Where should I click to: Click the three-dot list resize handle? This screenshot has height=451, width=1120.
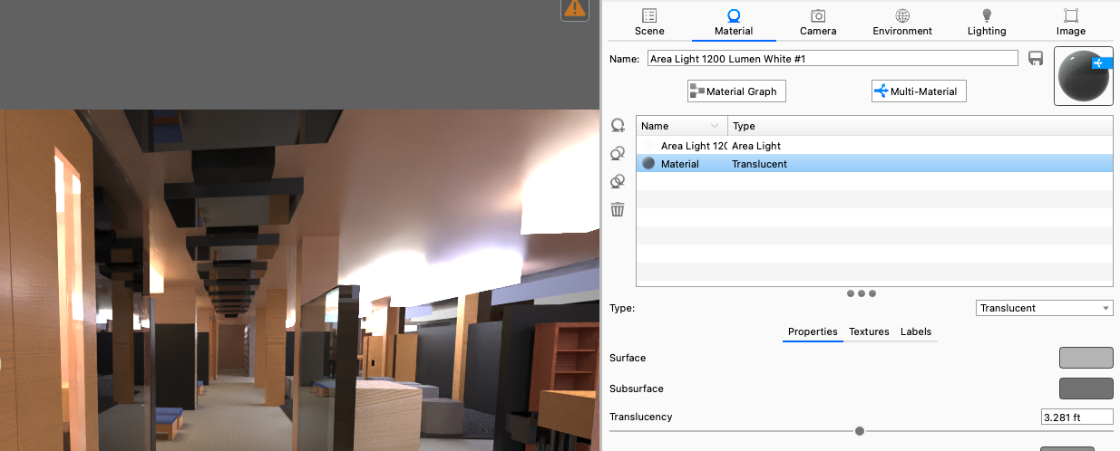[x=861, y=293]
